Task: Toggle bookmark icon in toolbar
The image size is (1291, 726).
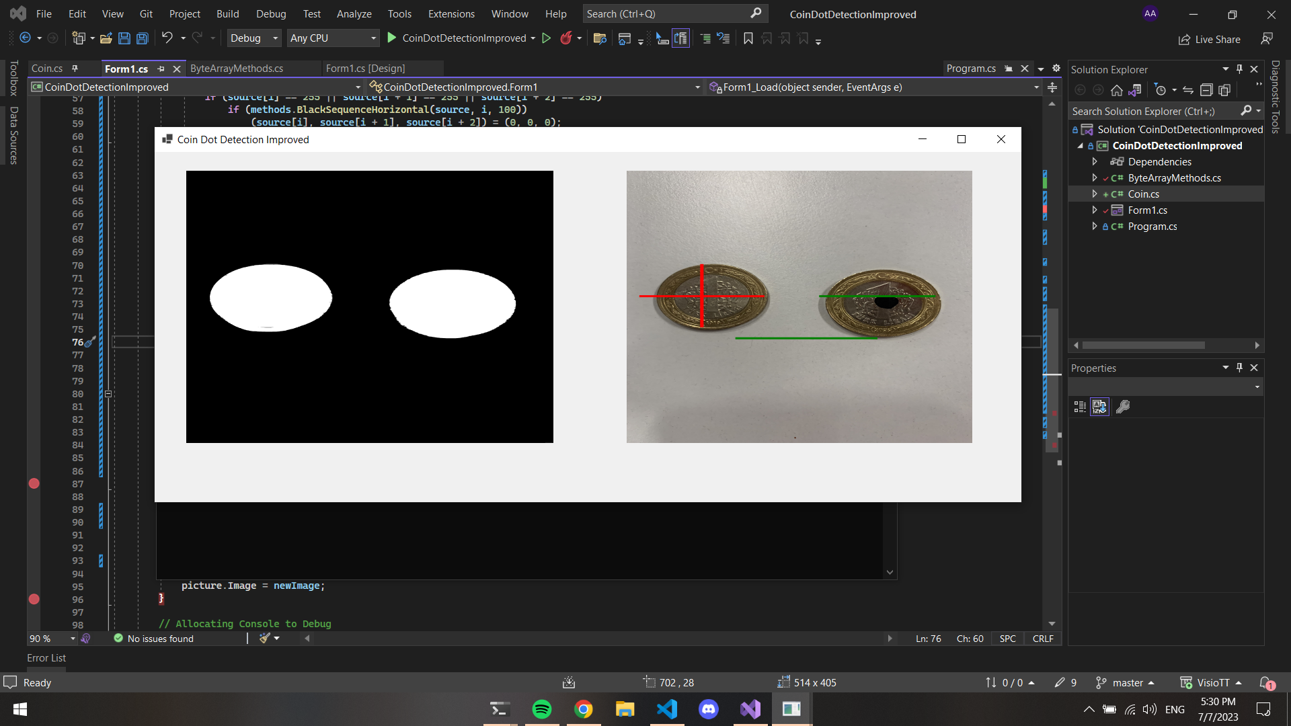Action: pos(748,38)
